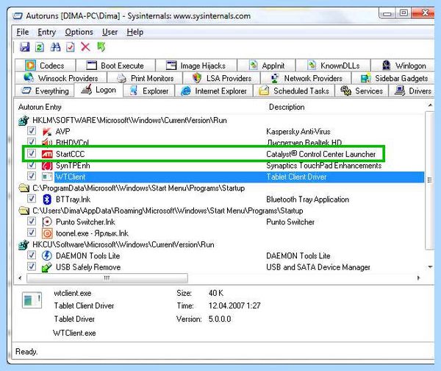The height and width of the screenshot is (371, 441).
Task: Click the WTClient entry icon
Action: click(x=47, y=177)
